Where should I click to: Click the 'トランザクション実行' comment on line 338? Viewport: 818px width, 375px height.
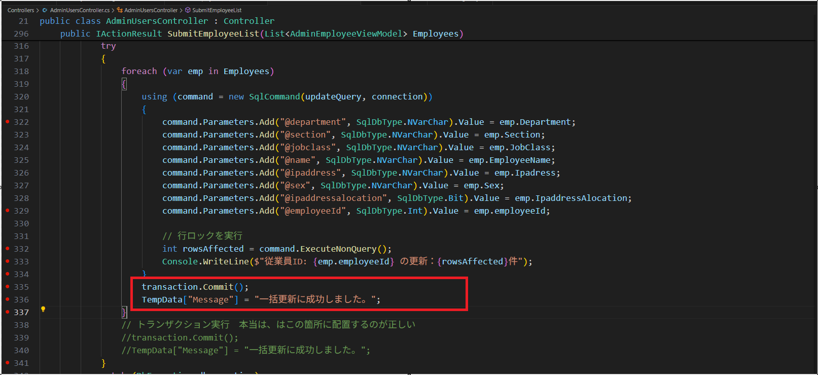pyautogui.click(x=183, y=325)
